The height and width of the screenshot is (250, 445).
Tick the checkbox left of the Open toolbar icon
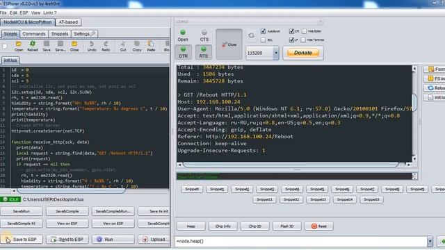pos(5,46)
